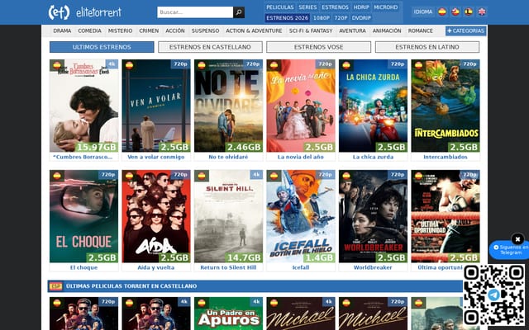Click the 4k badge on Return to Silent Hill
This screenshot has width=529, height=330.
coord(256,175)
